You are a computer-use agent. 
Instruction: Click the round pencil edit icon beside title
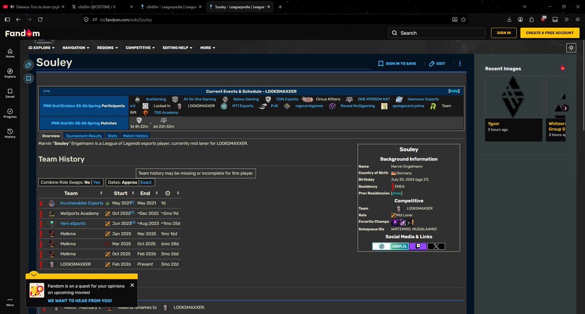pos(29,65)
